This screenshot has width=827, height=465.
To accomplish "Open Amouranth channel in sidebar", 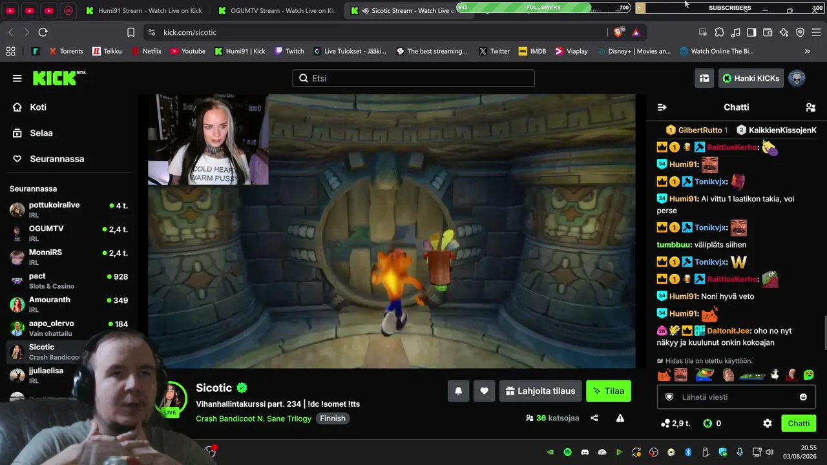I will click(x=70, y=304).
